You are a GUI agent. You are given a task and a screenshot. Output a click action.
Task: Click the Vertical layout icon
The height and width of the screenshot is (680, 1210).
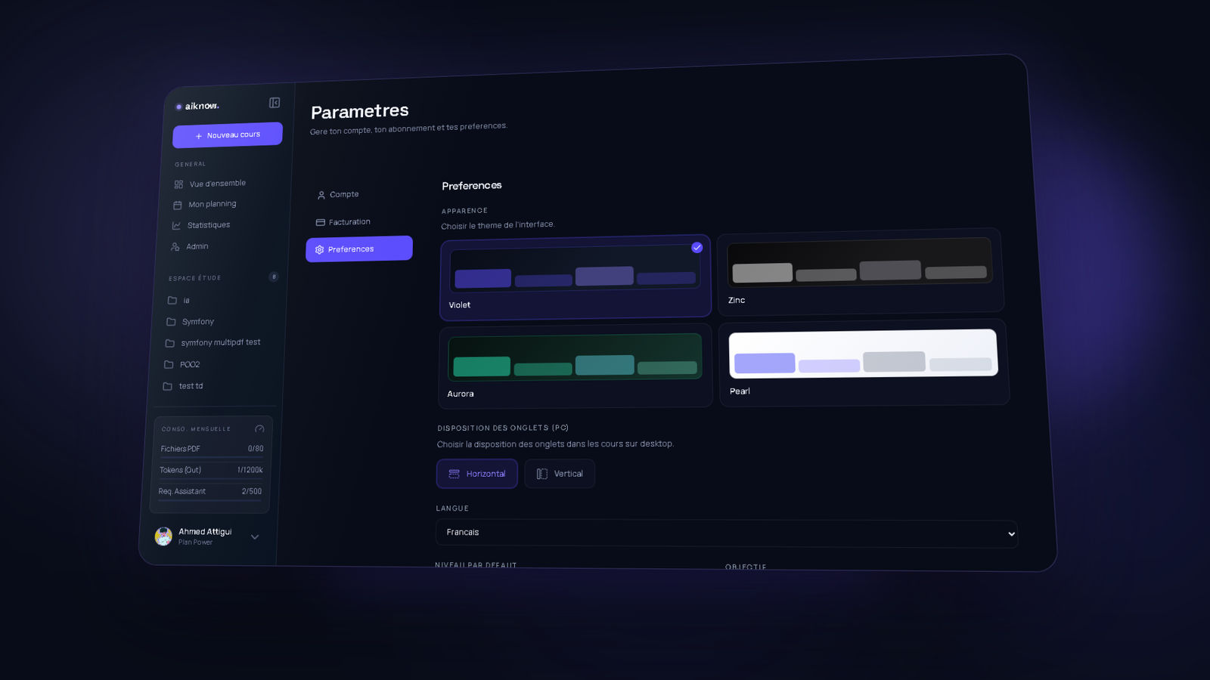coord(542,474)
